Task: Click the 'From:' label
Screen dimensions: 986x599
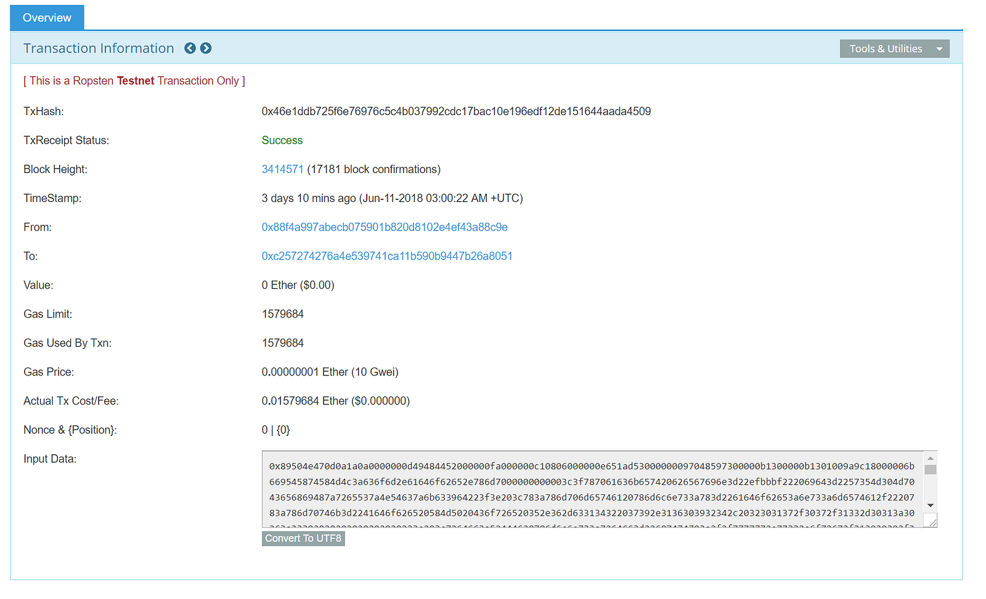Action: coord(38,227)
